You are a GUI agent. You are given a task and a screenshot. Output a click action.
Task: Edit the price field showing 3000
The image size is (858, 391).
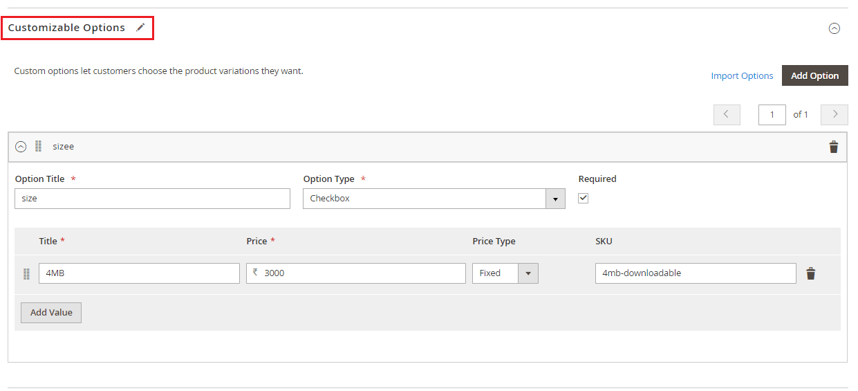(x=356, y=273)
